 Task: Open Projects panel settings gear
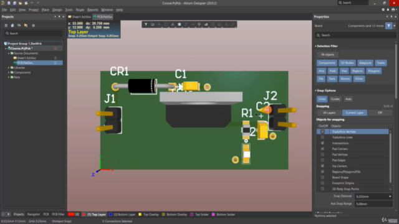click(x=33, y=26)
